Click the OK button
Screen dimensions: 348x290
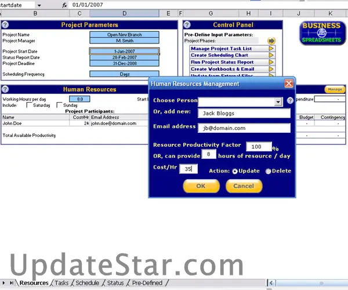[x=201, y=186]
